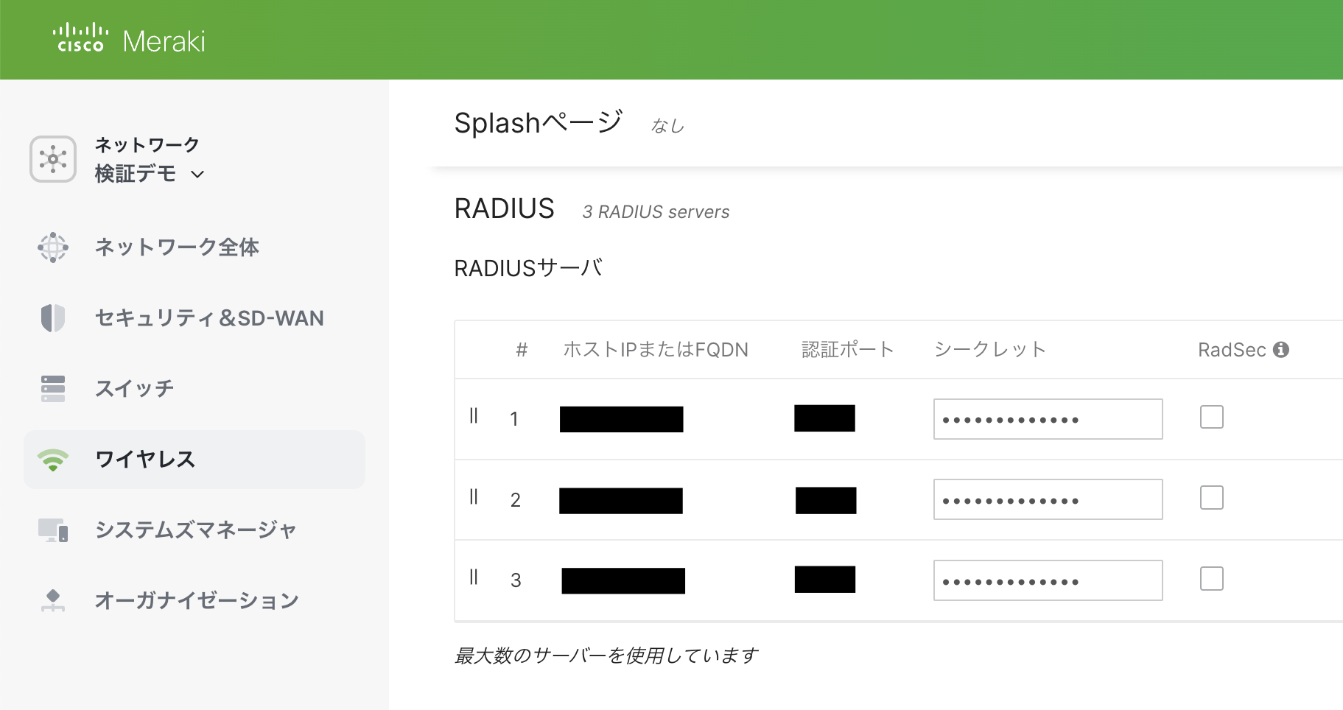This screenshot has height=710, width=1343.
Task: Open the ネットワーク全体 menu
Action: pos(177,247)
